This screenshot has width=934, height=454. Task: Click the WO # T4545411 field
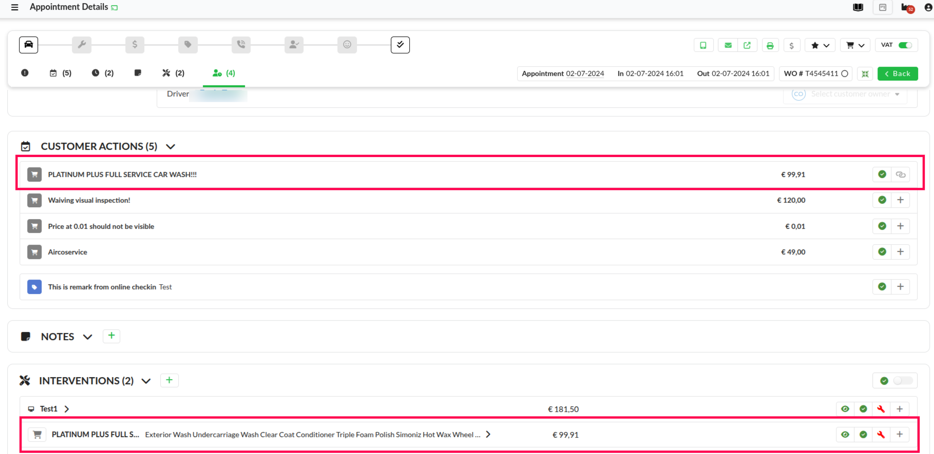(x=815, y=74)
